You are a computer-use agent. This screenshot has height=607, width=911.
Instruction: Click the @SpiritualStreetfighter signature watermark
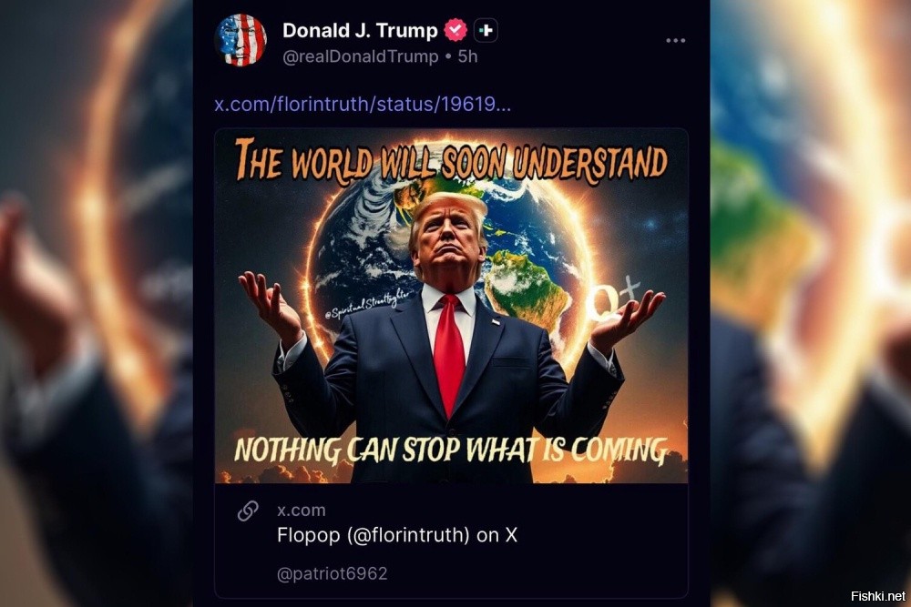point(366,305)
